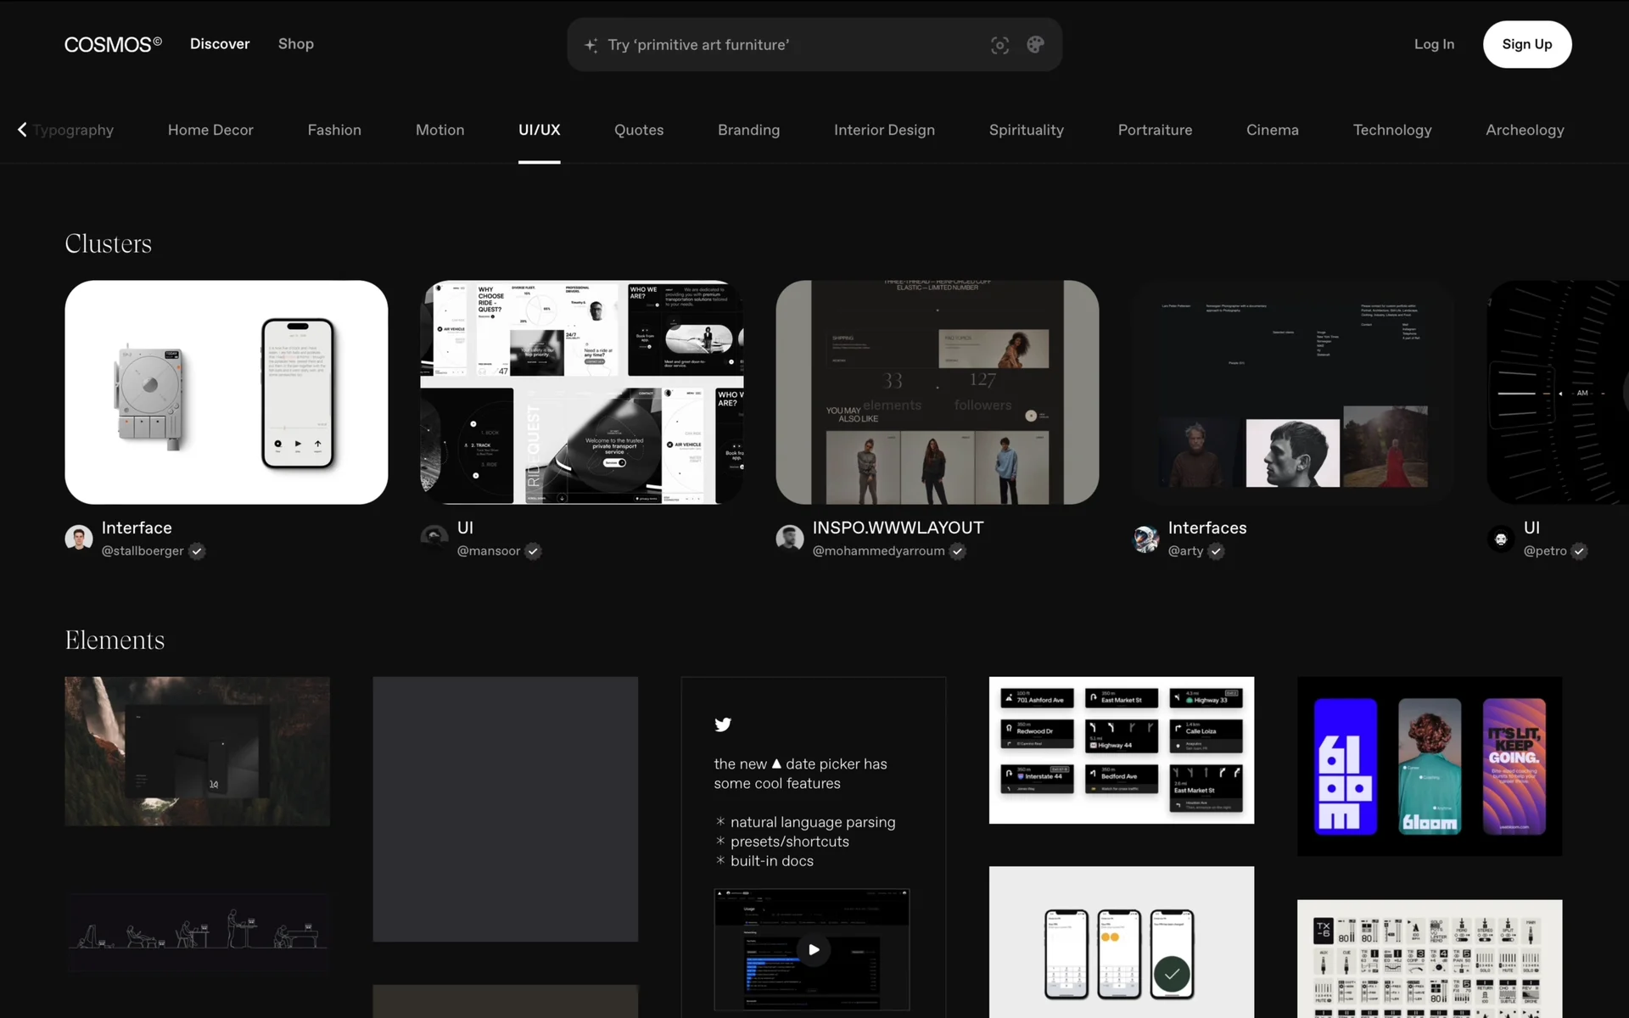Select the Motion category tab

439,130
